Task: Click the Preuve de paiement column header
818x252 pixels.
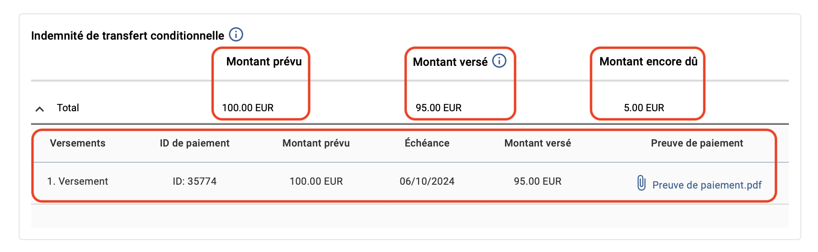Action: click(x=697, y=143)
